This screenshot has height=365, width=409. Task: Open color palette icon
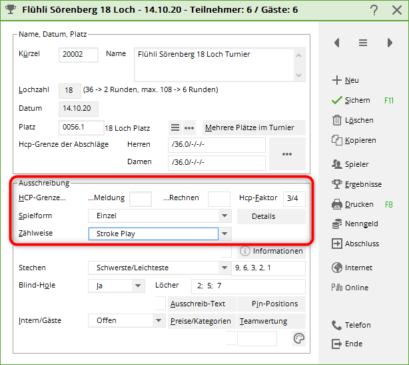[x=299, y=339]
